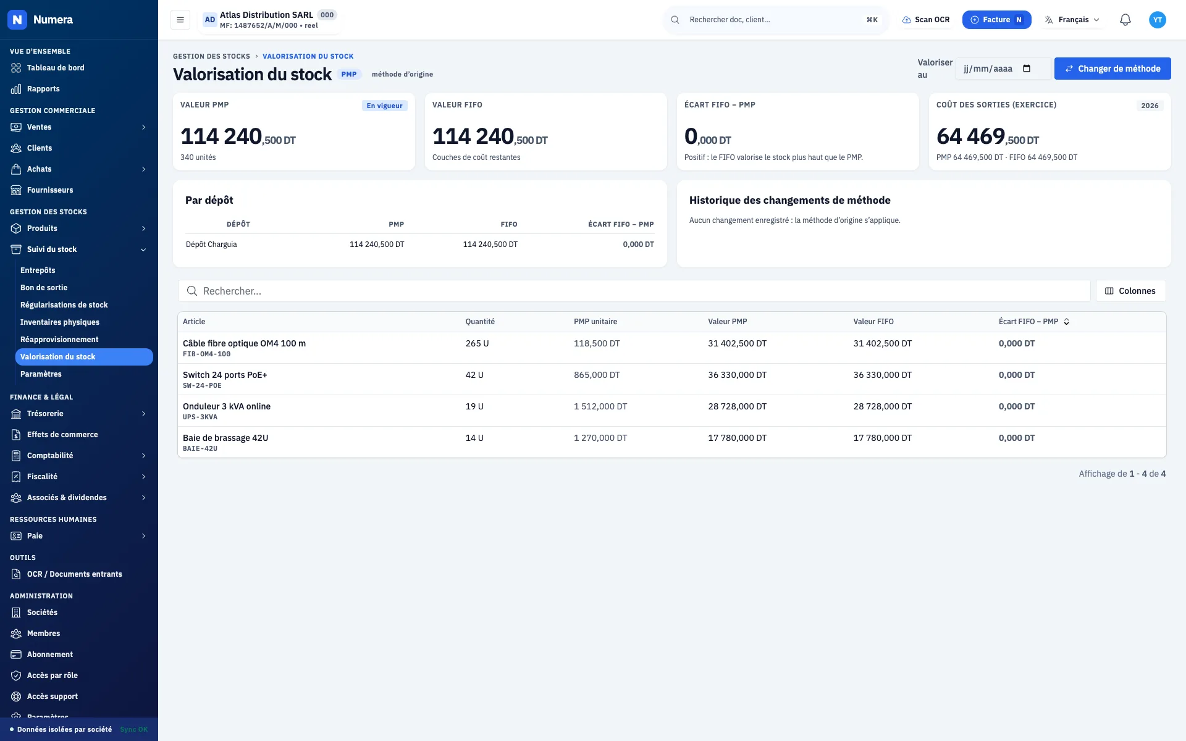Click the Numera logo
Screen dimensions: 1186x741
17,20
